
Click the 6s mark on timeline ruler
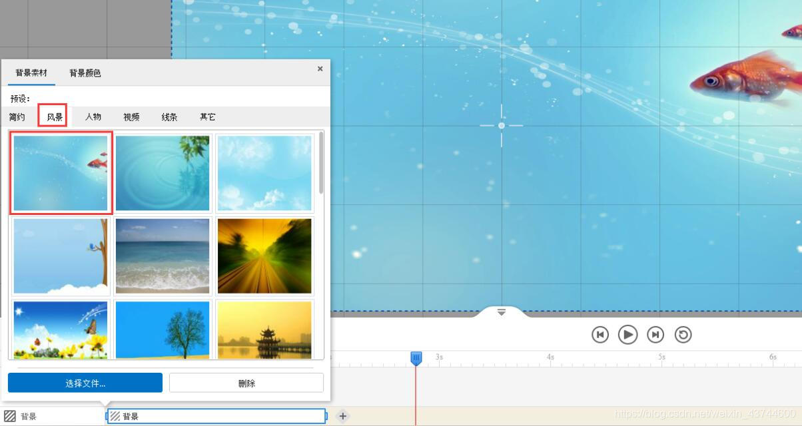pyautogui.click(x=773, y=357)
